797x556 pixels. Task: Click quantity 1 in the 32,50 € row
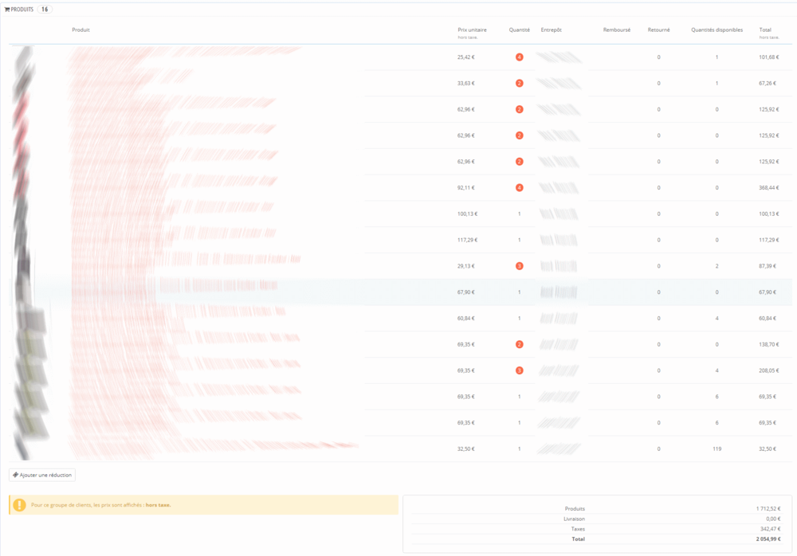519,448
